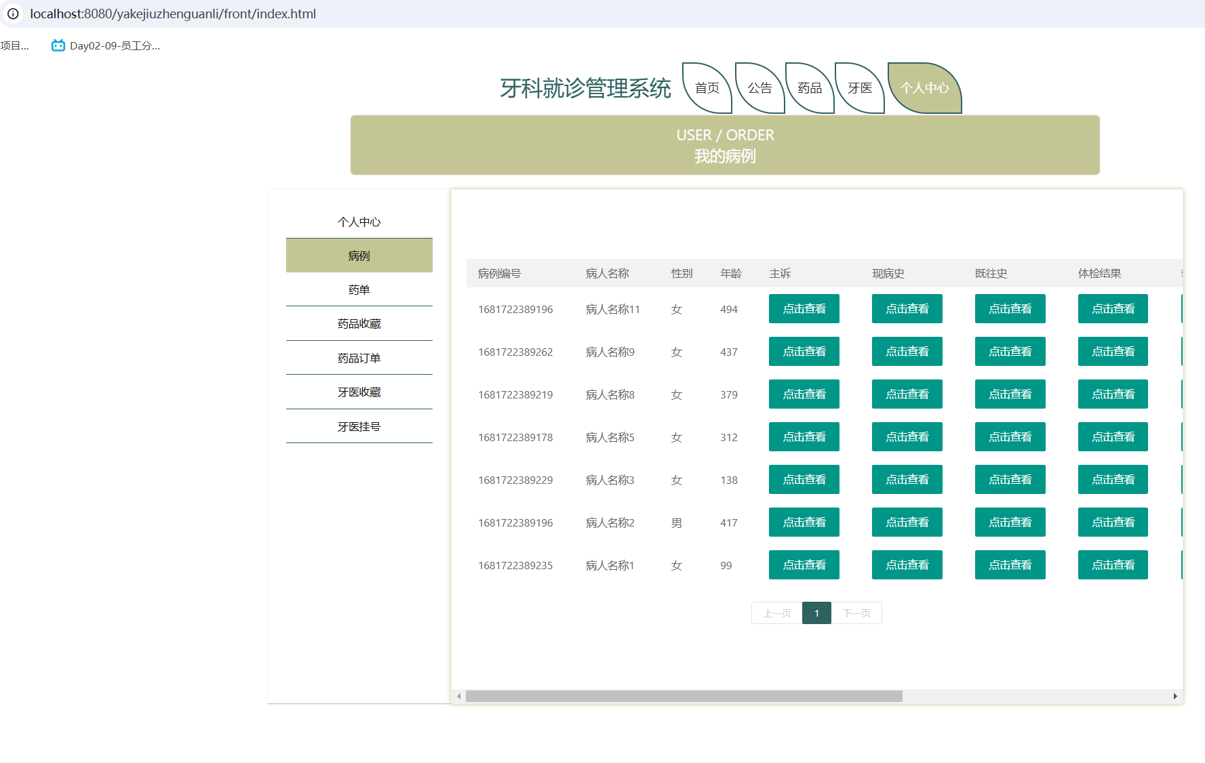View 体检结果 for 病人名称9
The height and width of the screenshot is (763, 1205).
pyautogui.click(x=1113, y=352)
